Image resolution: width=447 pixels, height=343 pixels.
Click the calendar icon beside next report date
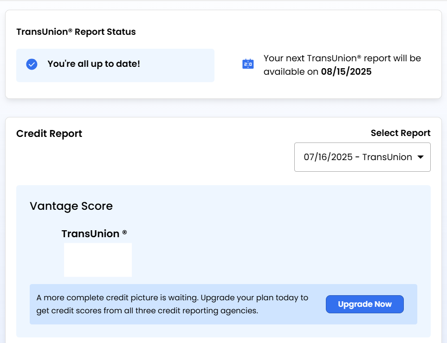(x=248, y=64)
